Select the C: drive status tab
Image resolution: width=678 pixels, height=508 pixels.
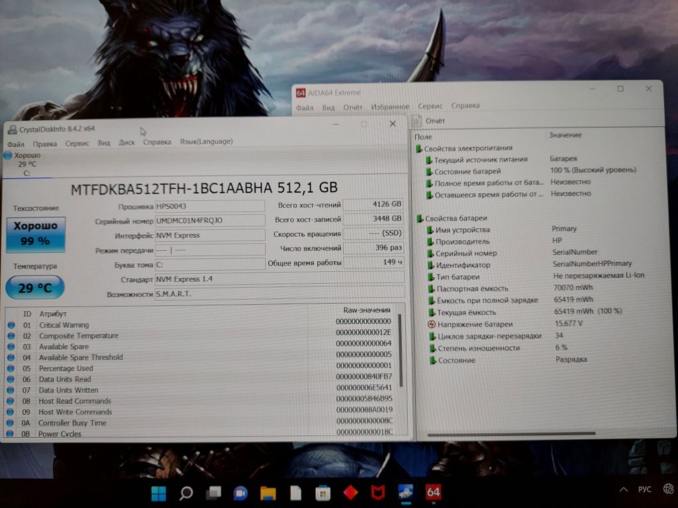(x=26, y=164)
